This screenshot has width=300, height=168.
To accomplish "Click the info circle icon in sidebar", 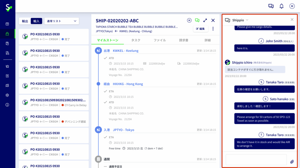I will [7, 105].
